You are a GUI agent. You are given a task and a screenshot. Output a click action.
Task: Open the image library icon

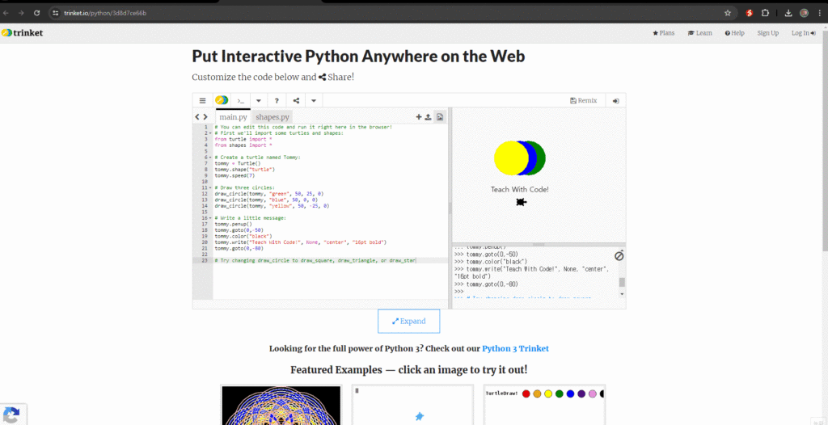point(439,116)
